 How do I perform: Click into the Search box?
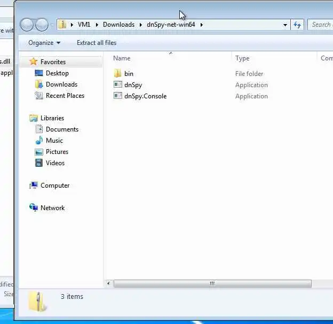[321, 25]
